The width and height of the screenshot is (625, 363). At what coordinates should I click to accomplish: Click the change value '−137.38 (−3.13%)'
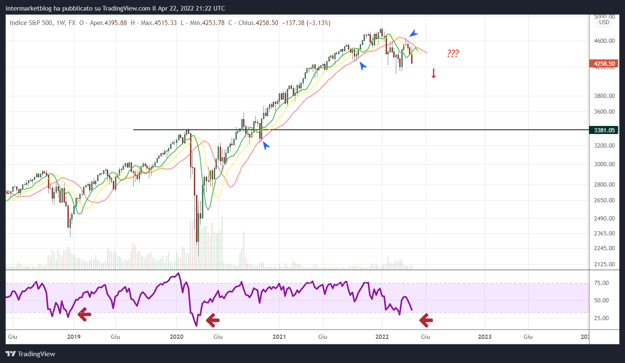tap(306, 23)
